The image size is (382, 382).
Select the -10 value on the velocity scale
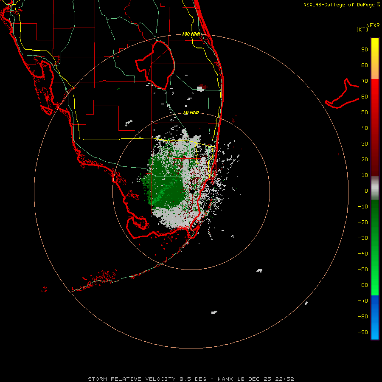click(x=363, y=207)
